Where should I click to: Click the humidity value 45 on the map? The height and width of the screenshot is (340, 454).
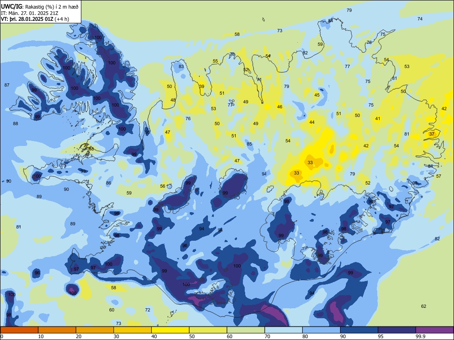click(317, 95)
